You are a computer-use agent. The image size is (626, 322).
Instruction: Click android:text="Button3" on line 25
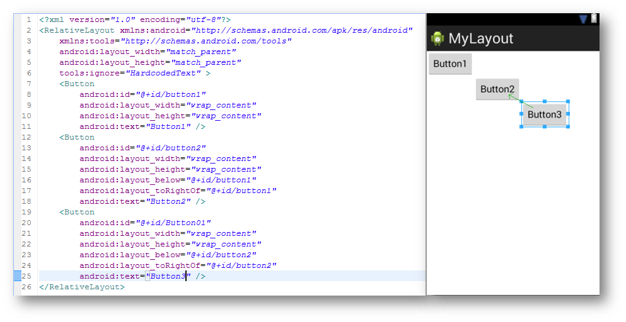(142, 276)
